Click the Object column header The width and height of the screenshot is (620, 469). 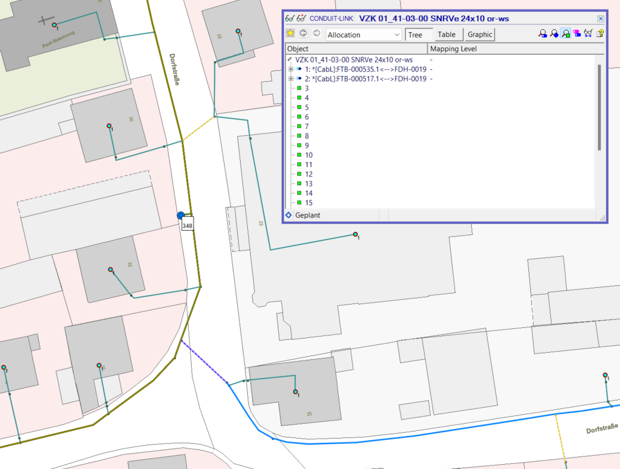click(x=356, y=49)
